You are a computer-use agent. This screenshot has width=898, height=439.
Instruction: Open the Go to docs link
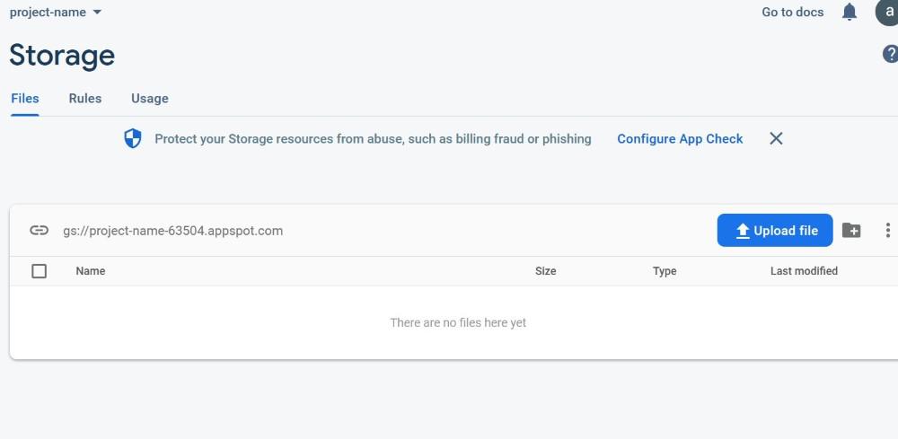(792, 13)
